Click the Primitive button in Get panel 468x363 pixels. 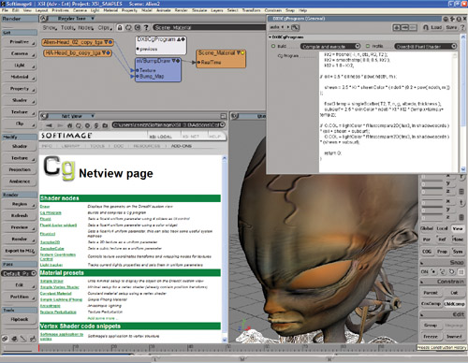[19, 42]
